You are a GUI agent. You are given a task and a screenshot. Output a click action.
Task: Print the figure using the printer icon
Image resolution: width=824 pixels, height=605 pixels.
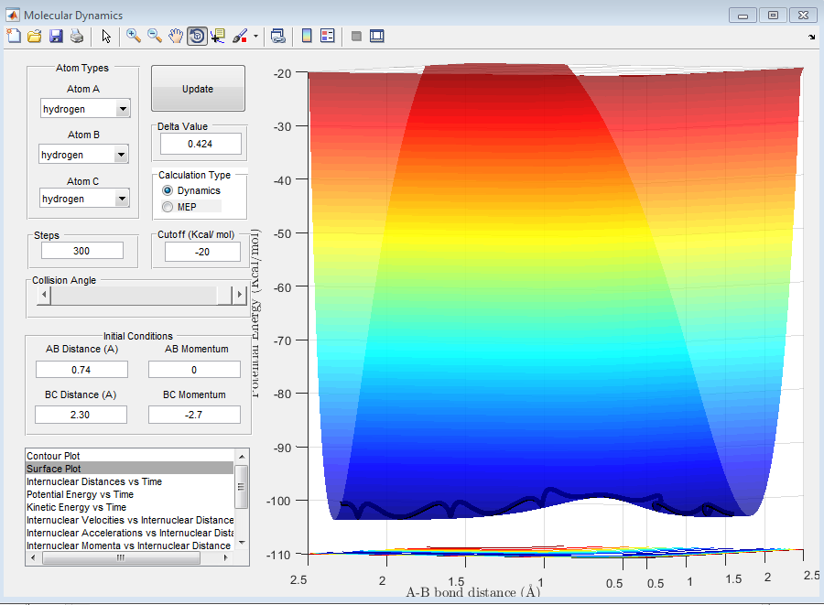pyautogui.click(x=77, y=36)
